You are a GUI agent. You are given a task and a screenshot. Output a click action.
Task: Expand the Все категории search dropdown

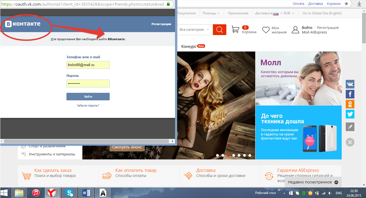point(194,30)
